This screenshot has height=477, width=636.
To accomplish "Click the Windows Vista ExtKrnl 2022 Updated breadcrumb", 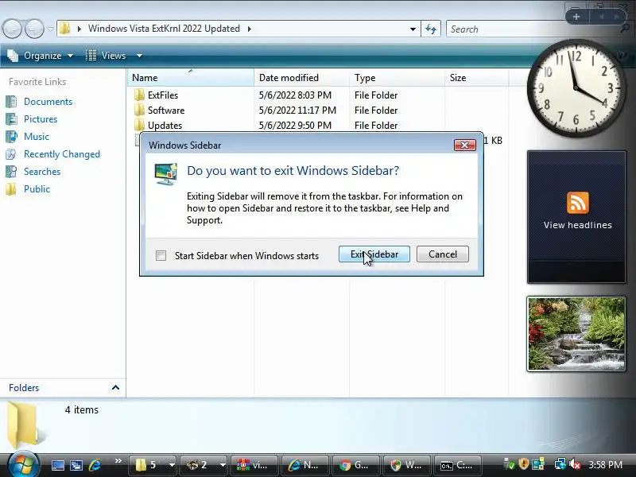I will pyautogui.click(x=164, y=29).
